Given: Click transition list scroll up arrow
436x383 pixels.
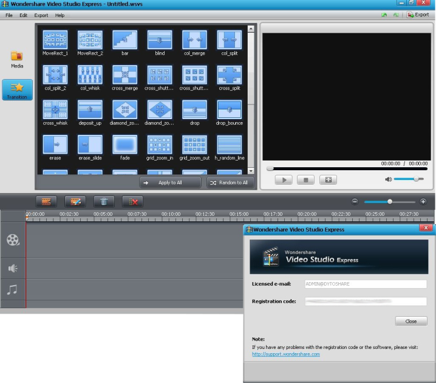Looking at the screenshot, I should (x=251, y=29).
